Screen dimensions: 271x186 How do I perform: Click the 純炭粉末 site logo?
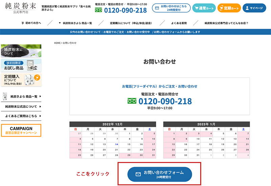click(21, 8)
